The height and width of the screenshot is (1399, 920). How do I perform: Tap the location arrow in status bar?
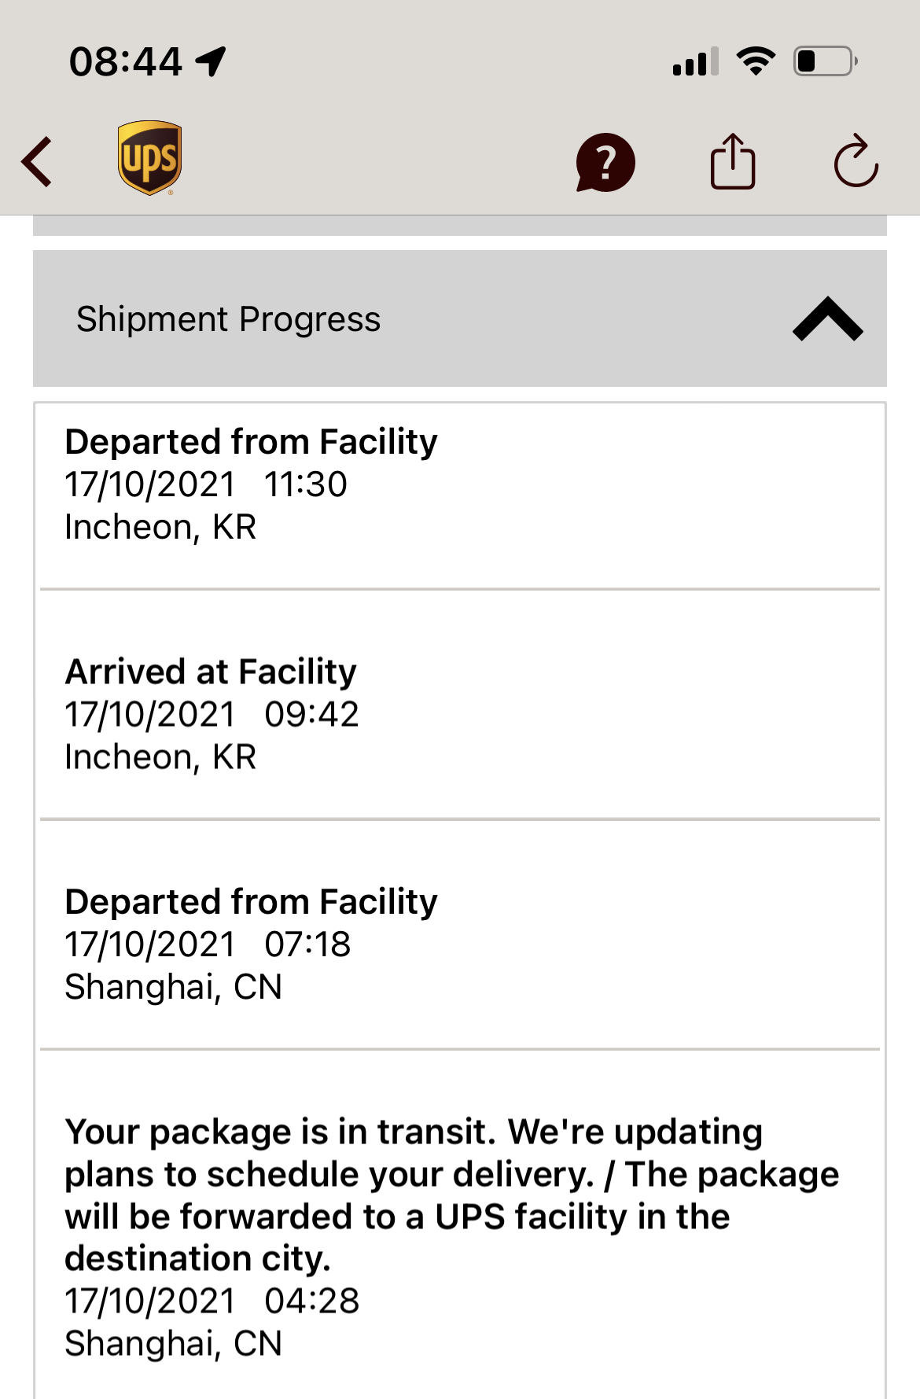click(211, 61)
